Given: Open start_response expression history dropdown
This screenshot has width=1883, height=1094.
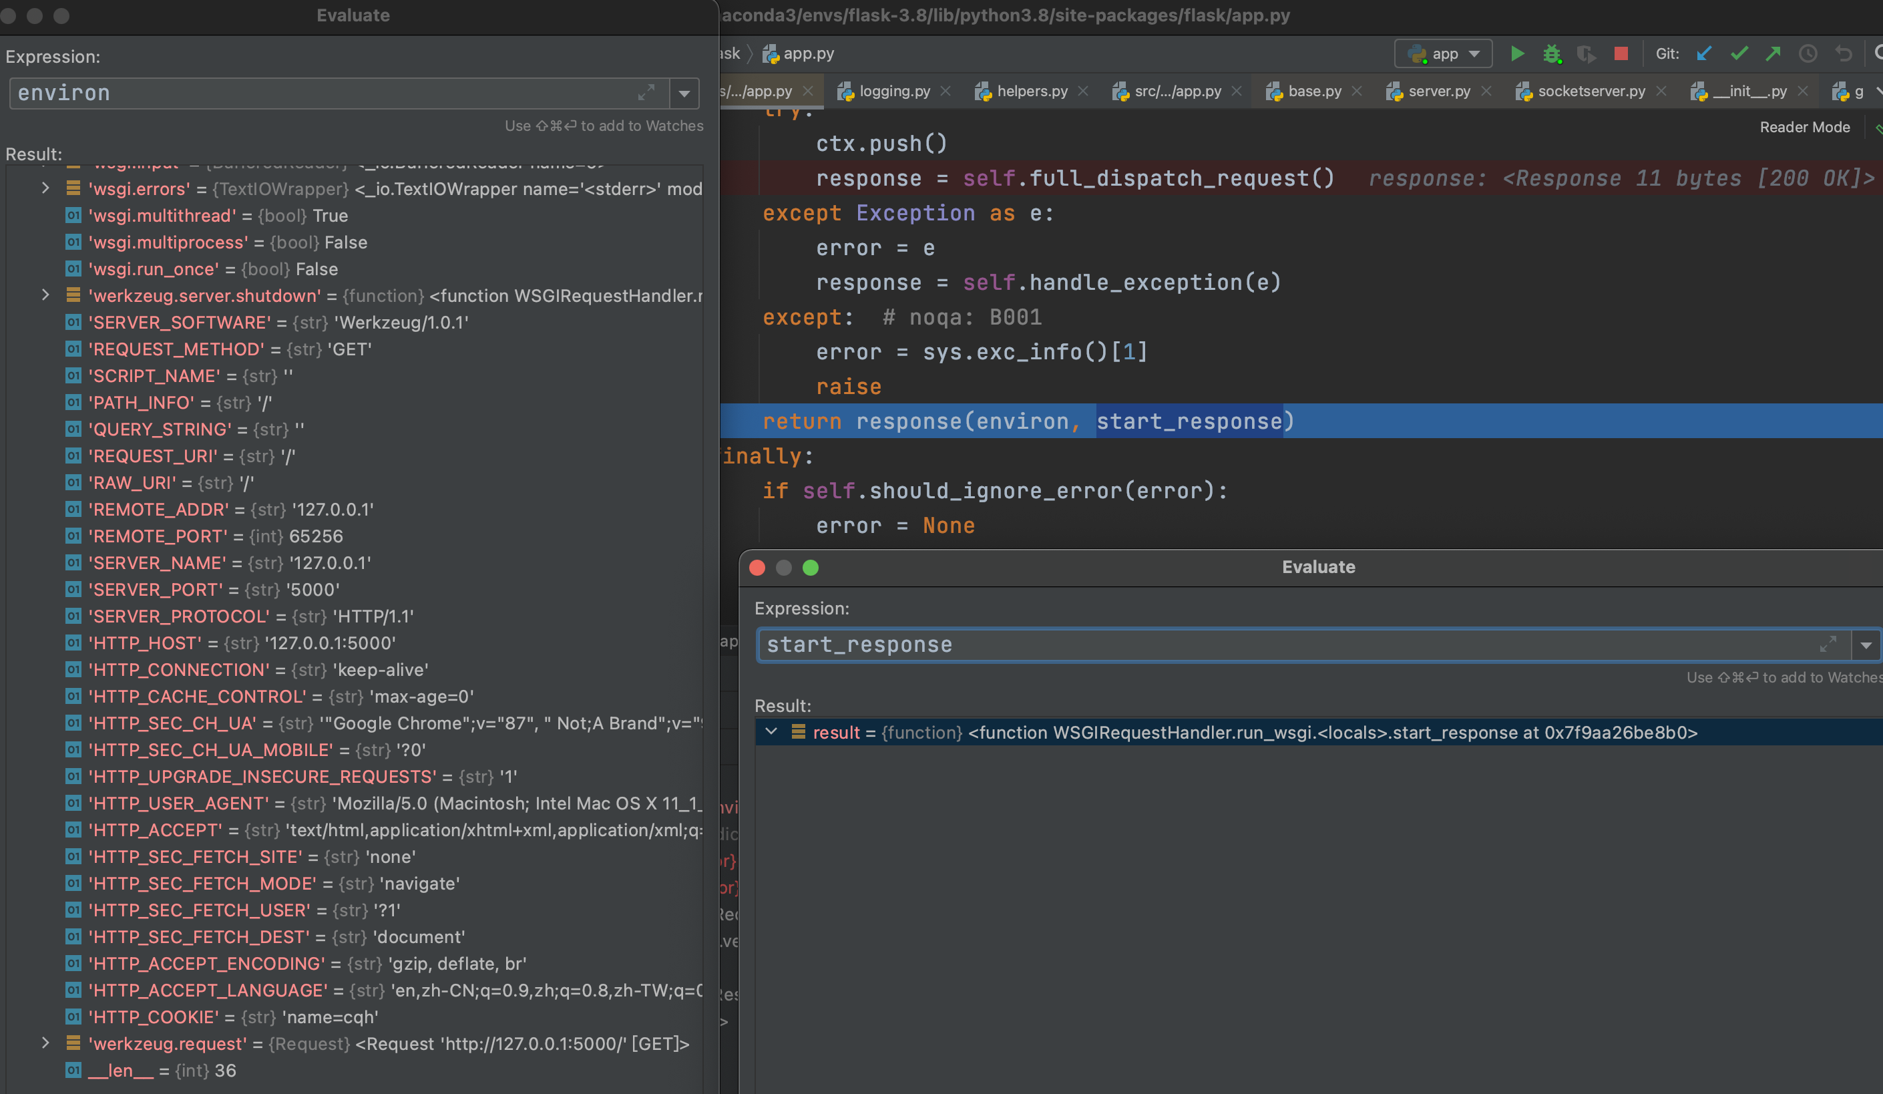Looking at the screenshot, I should tap(1866, 645).
